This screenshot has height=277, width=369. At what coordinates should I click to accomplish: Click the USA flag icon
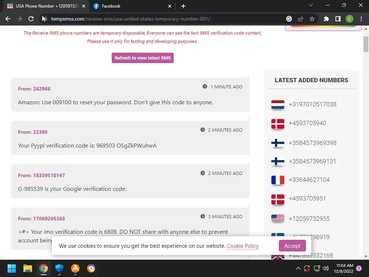click(278, 218)
